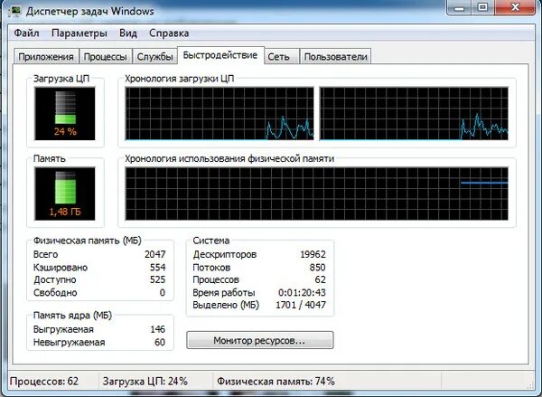Maximize the Task Manager window
Screen dimensions: 542x397
pyautogui.click(x=483, y=7)
